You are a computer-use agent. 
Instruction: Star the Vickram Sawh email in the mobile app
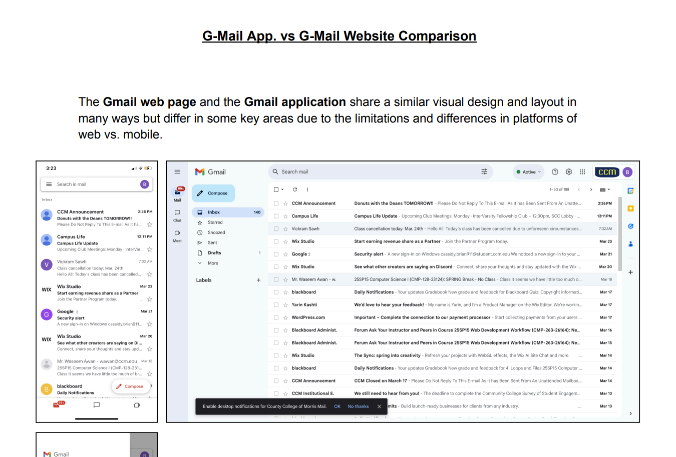(149, 274)
